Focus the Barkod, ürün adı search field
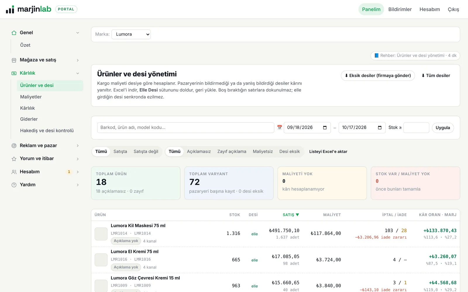The image size is (468, 292). click(185, 128)
